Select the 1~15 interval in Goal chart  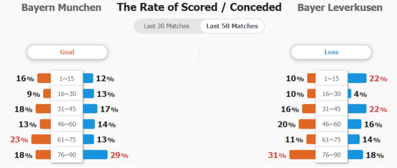point(67,79)
